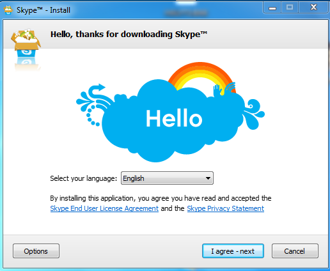Click the thanks for downloading Skype heading
Image resolution: width=330 pixels, height=271 pixels.
pyautogui.click(x=129, y=35)
